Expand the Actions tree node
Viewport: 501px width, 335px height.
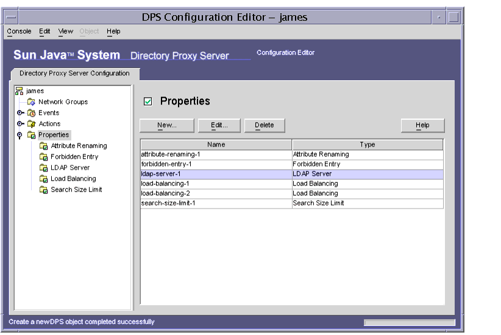pos(21,123)
